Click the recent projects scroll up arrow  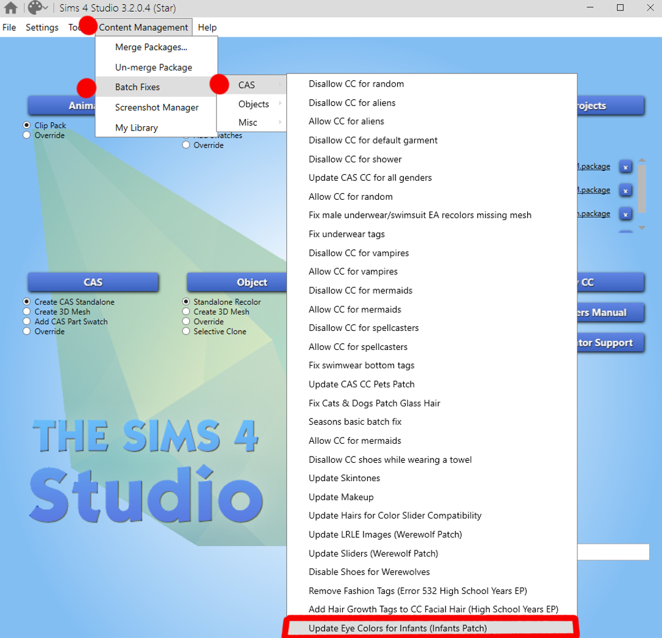click(642, 161)
